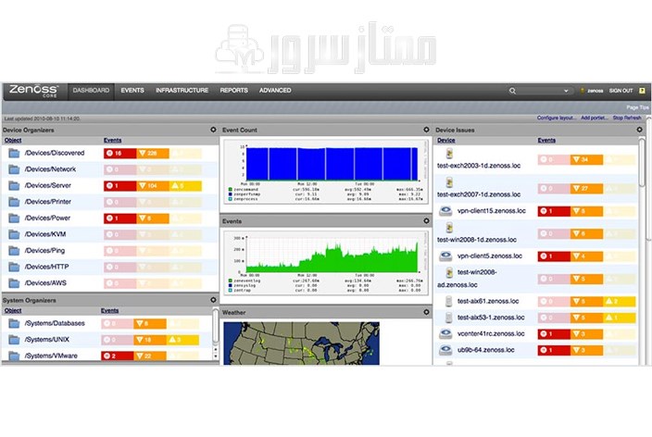Click the /Devices/KVM folder icon
The image size is (652, 437).
14,234
